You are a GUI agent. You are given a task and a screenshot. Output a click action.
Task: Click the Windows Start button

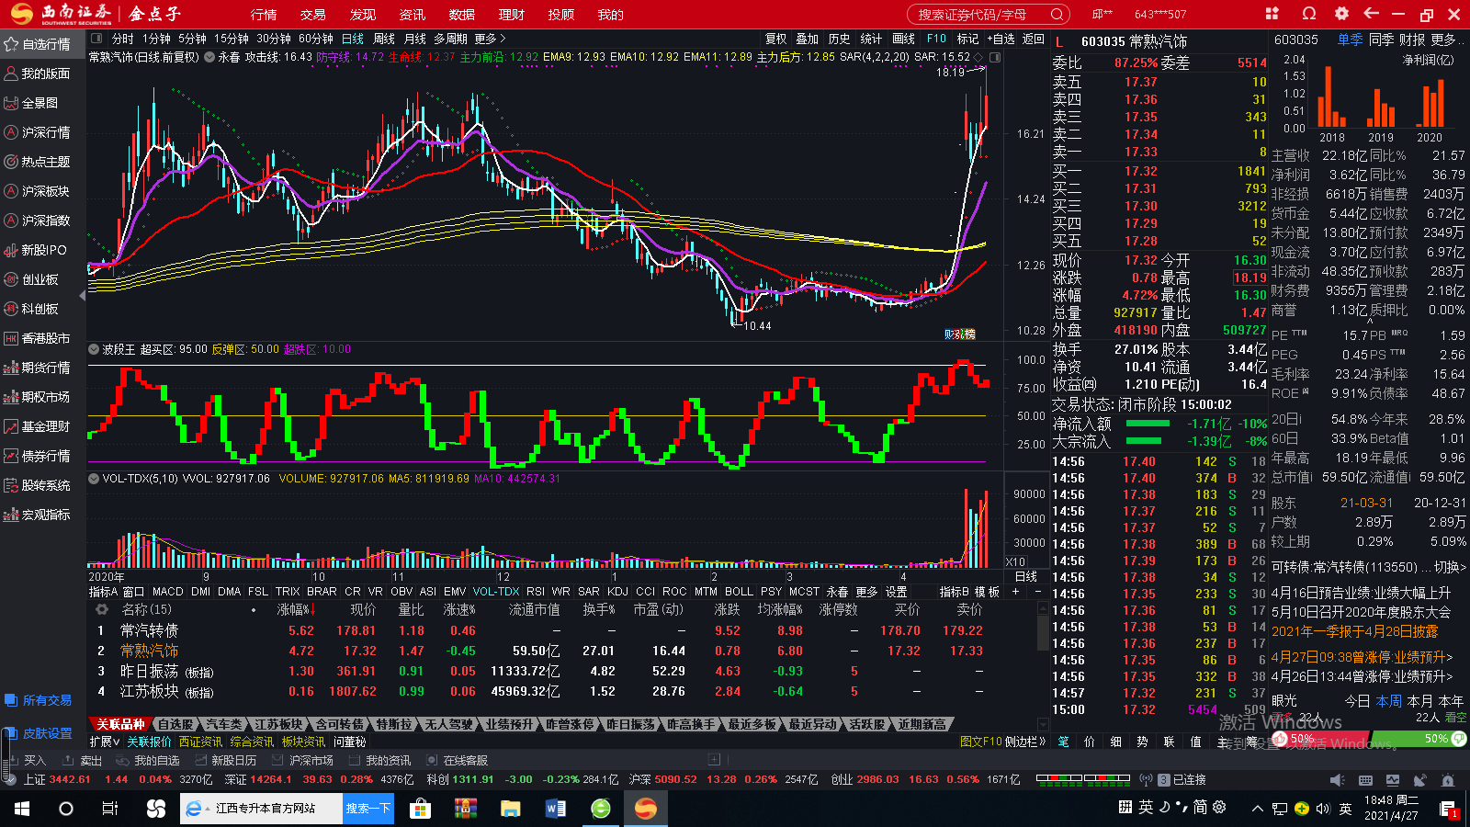coord(21,809)
